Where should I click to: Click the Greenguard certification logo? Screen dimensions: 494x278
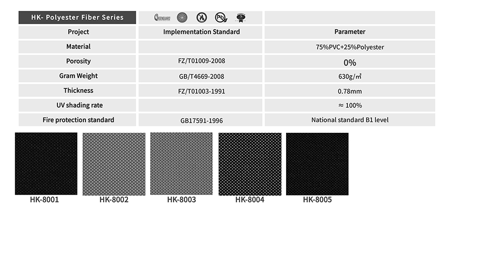(162, 18)
